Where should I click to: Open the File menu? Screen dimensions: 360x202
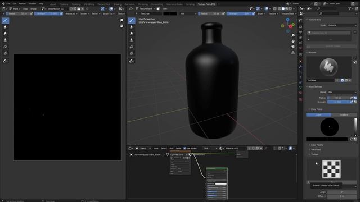(8, 4)
